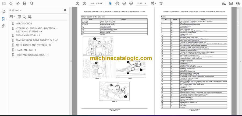Image resolution: width=242 pixels, height=116 pixels.
Task: Click the 'European Loader Relay 1' table cell
Action: click(124, 23)
